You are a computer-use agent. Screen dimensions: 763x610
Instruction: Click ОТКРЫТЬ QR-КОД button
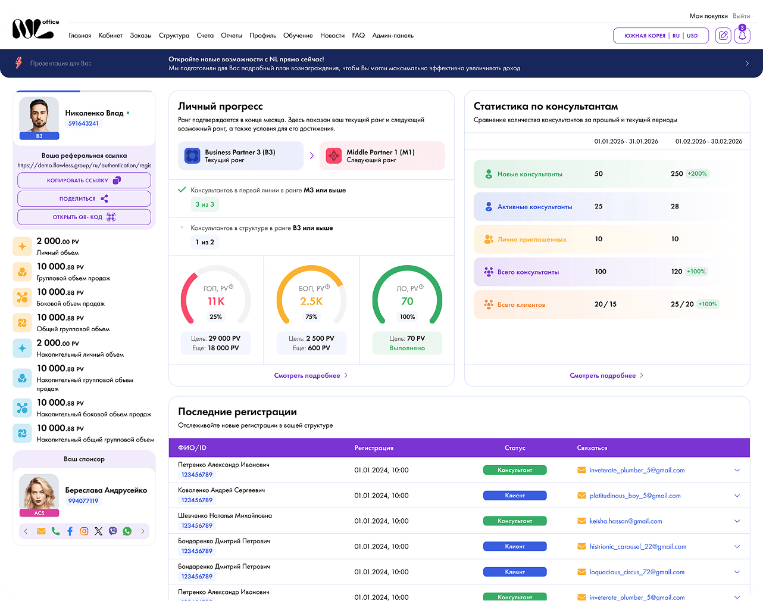click(84, 217)
